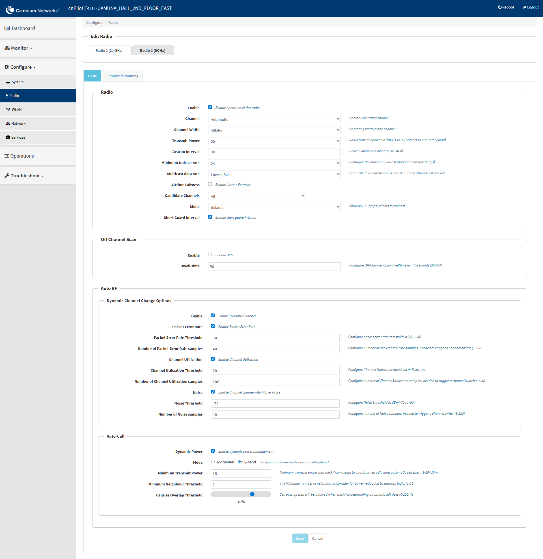Open the Channel Width dropdown

click(x=274, y=130)
